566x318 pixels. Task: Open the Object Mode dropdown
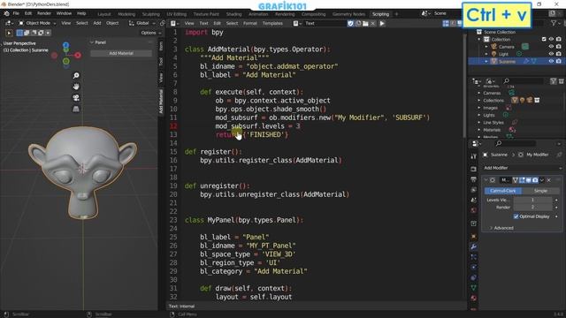click(37, 23)
